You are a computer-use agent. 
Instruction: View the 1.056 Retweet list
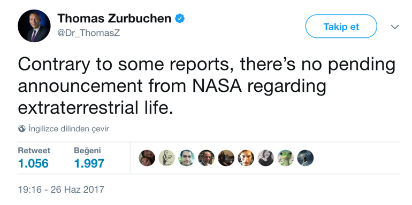(x=34, y=158)
